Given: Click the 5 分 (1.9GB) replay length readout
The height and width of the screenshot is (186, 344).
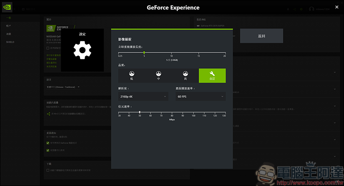Looking at the screenshot, I should (x=172, y=60).
